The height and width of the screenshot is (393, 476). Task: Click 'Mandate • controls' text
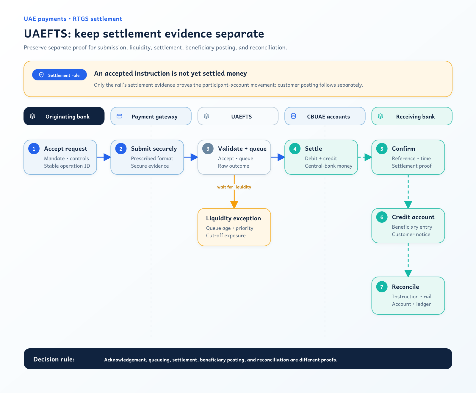coord(66,158)
